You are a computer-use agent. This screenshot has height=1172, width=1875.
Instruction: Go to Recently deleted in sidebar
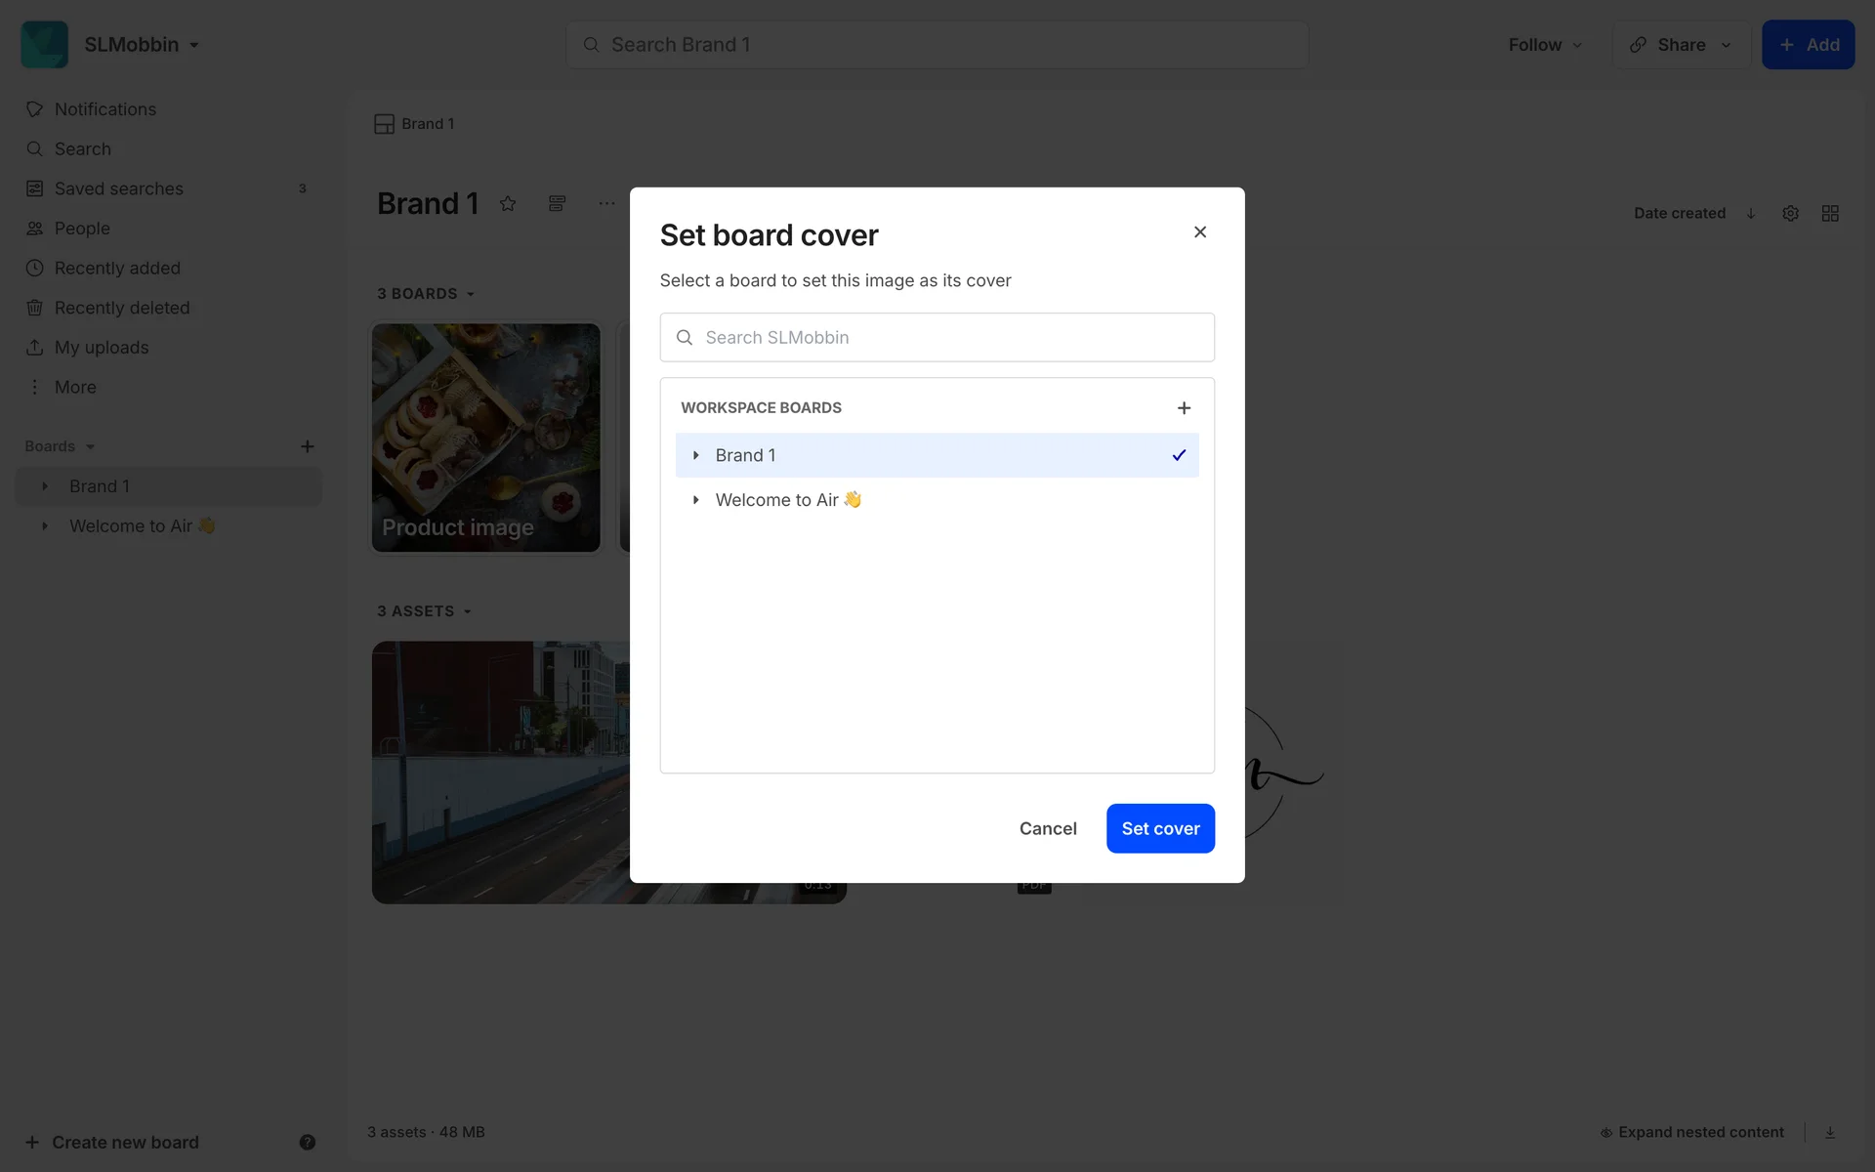click(x=121, y=308)
